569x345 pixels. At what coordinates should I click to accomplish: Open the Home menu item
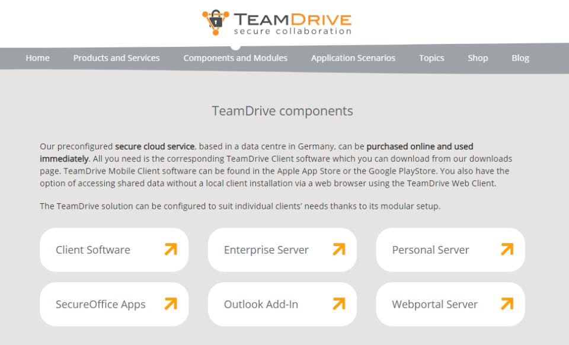click(37, 57)
